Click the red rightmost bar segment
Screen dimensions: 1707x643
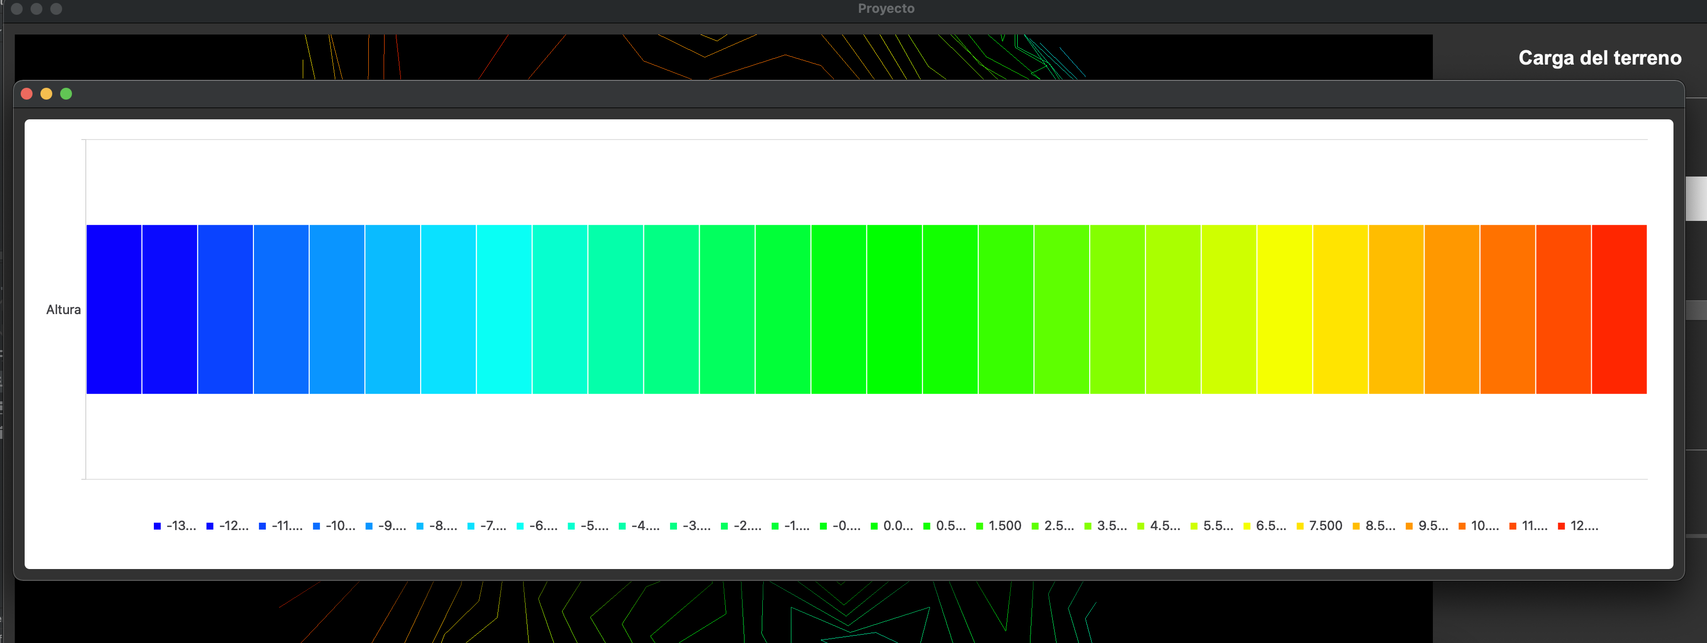tap(1619, 309)
